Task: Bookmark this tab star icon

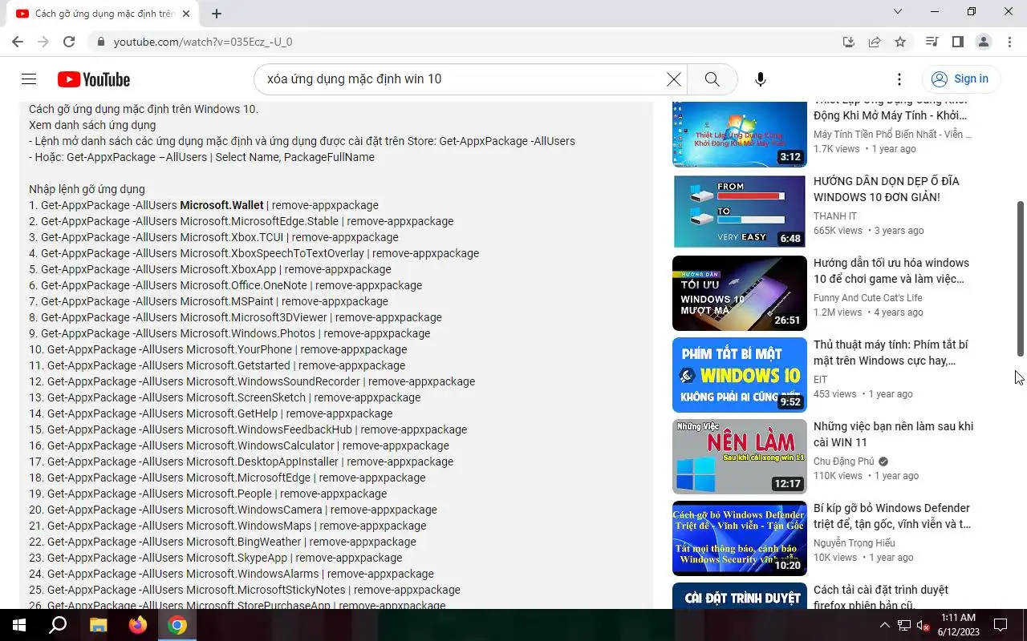Action: (x=900, y=42)
